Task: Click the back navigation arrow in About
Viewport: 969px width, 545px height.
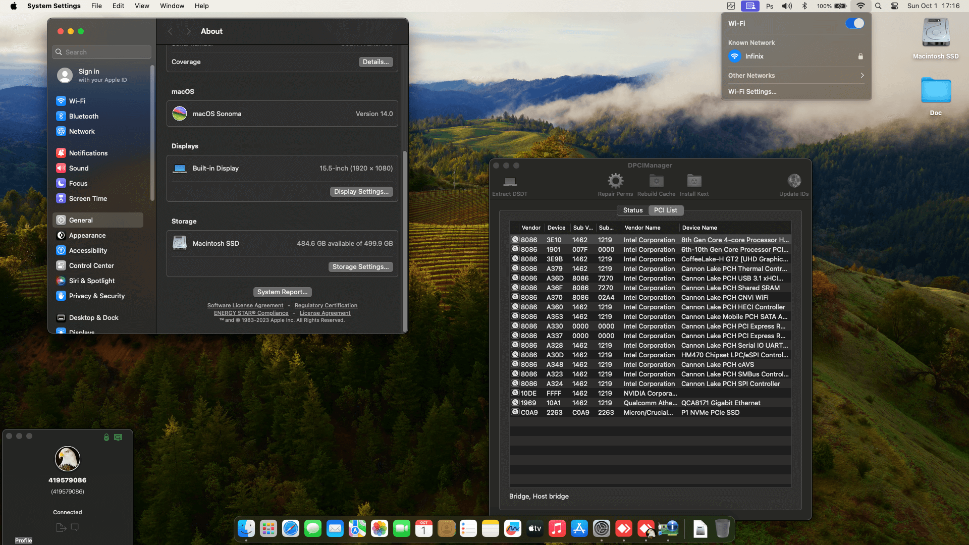Action: (171, 31)
